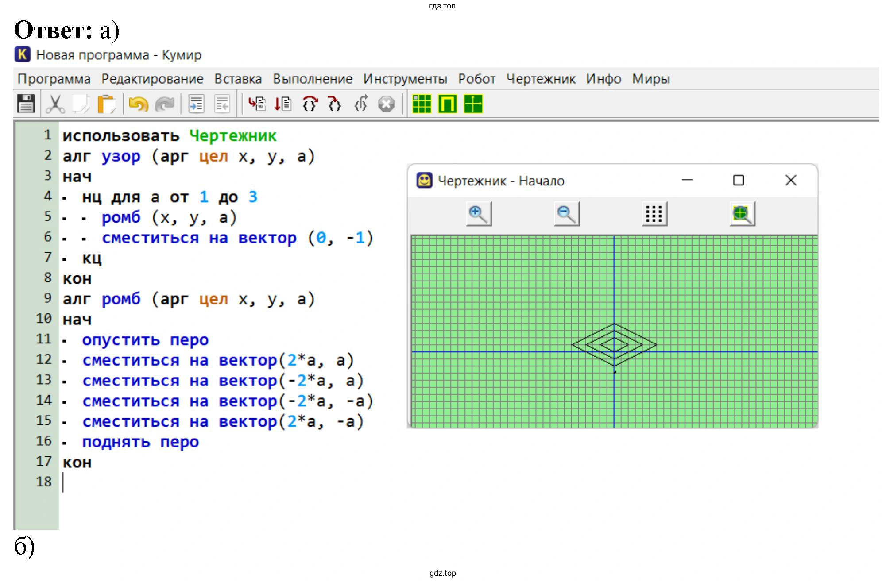Undo the last edit with the yellow arrow
Image resolution: width=886 pixels, height=582 pixels.
pos(138,104)
